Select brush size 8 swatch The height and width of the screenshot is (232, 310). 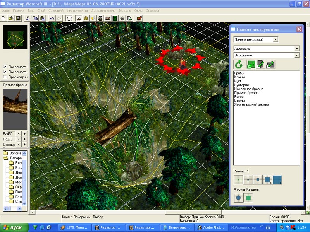tap(277, 180)
